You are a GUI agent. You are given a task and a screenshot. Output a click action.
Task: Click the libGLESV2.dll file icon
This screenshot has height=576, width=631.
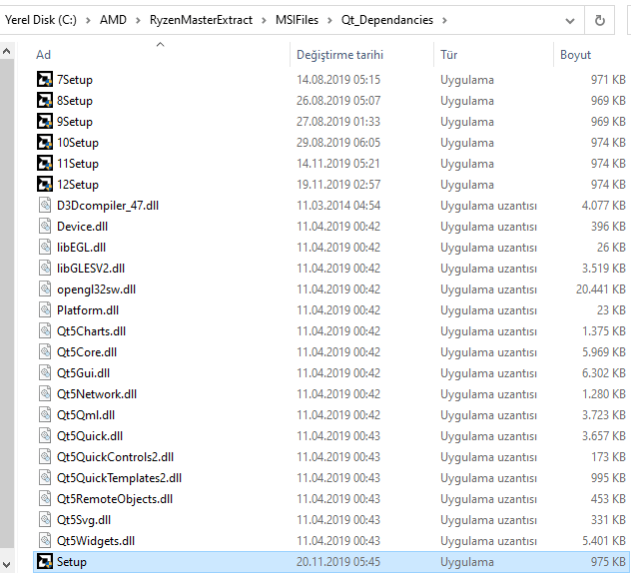point(45,268)
